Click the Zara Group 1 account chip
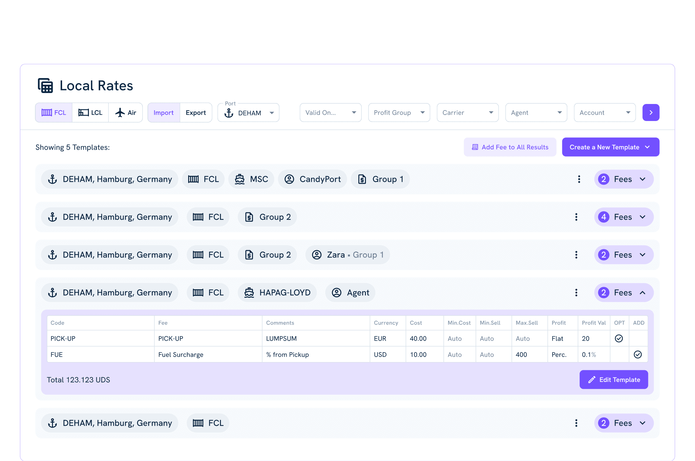Image resolution: width=695 pixels, height=461 pixels. 347,255
